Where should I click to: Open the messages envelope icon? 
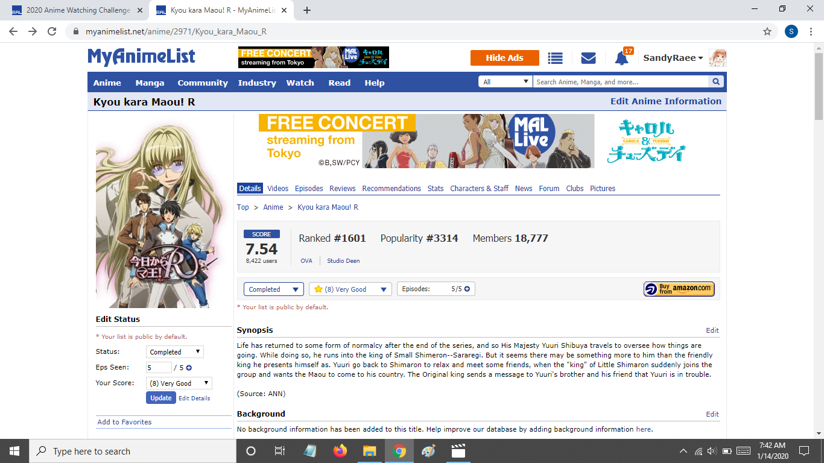588,58
